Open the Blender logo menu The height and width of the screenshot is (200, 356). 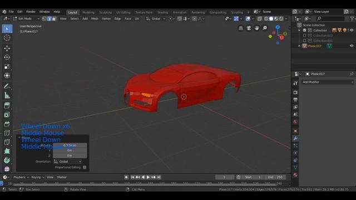(x=4, y=12)
